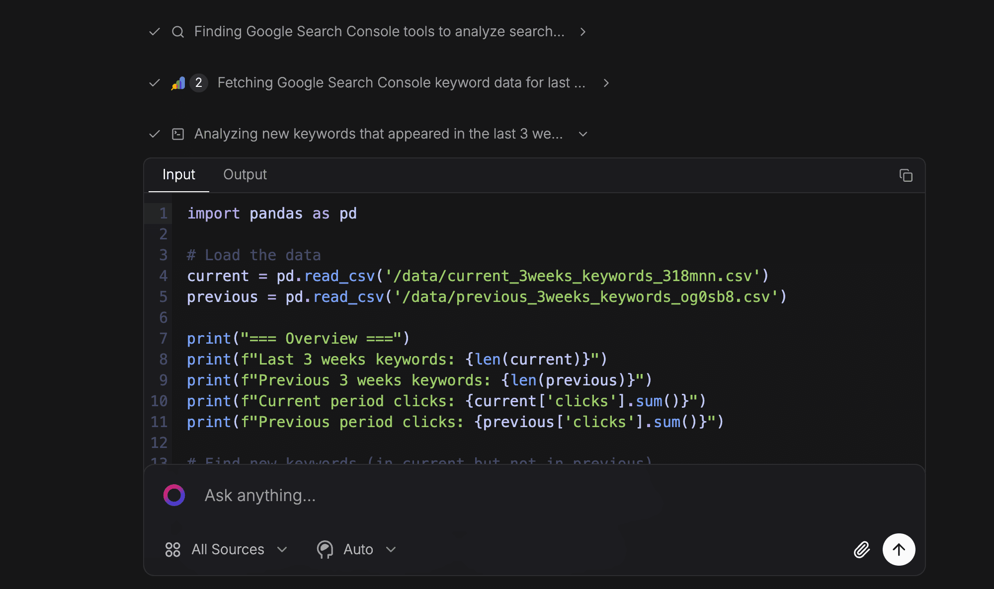This screenshot has height=589, width=994.
Task: Switch to the Input tab
Action: pos(178,174)
